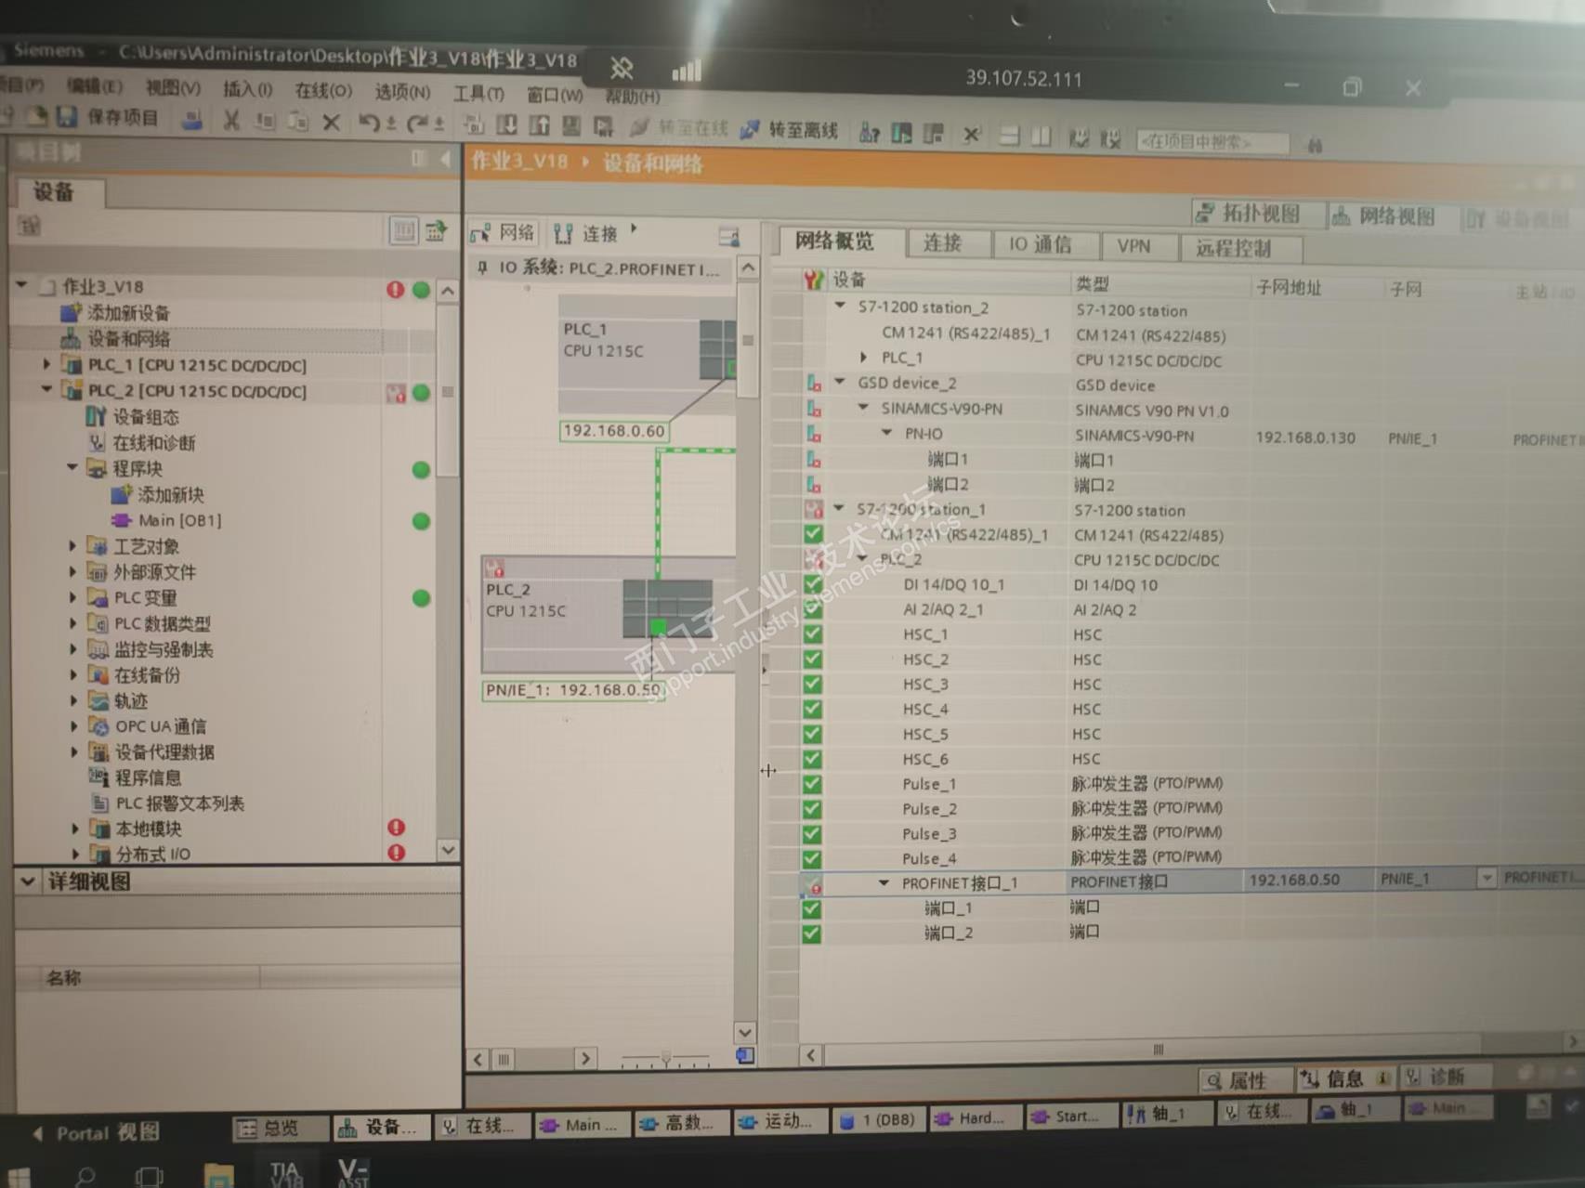The height and width of the screenshot is (1188, 1585).
Task: Click the Redo arrow icon
Action: tap(417, 123)
